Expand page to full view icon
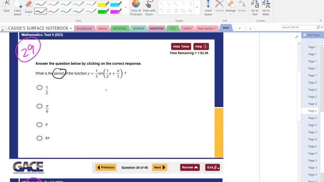Viewport: 324px width, 182px height. (297, 37)
